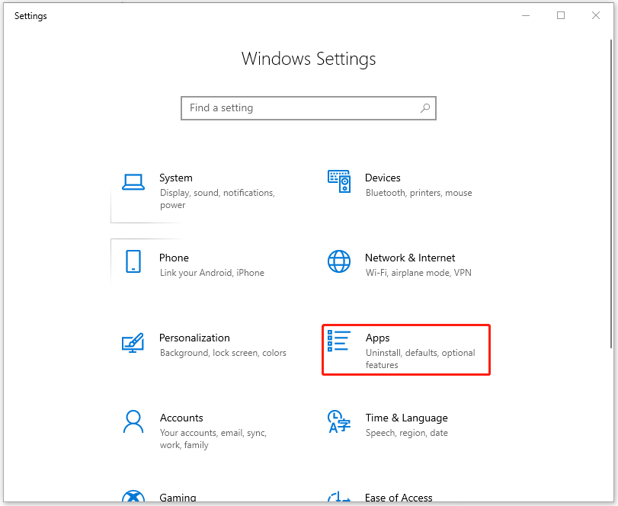
Task: Click the Devices keyboard and speaker icon
Action: click(x=339, y=181)
